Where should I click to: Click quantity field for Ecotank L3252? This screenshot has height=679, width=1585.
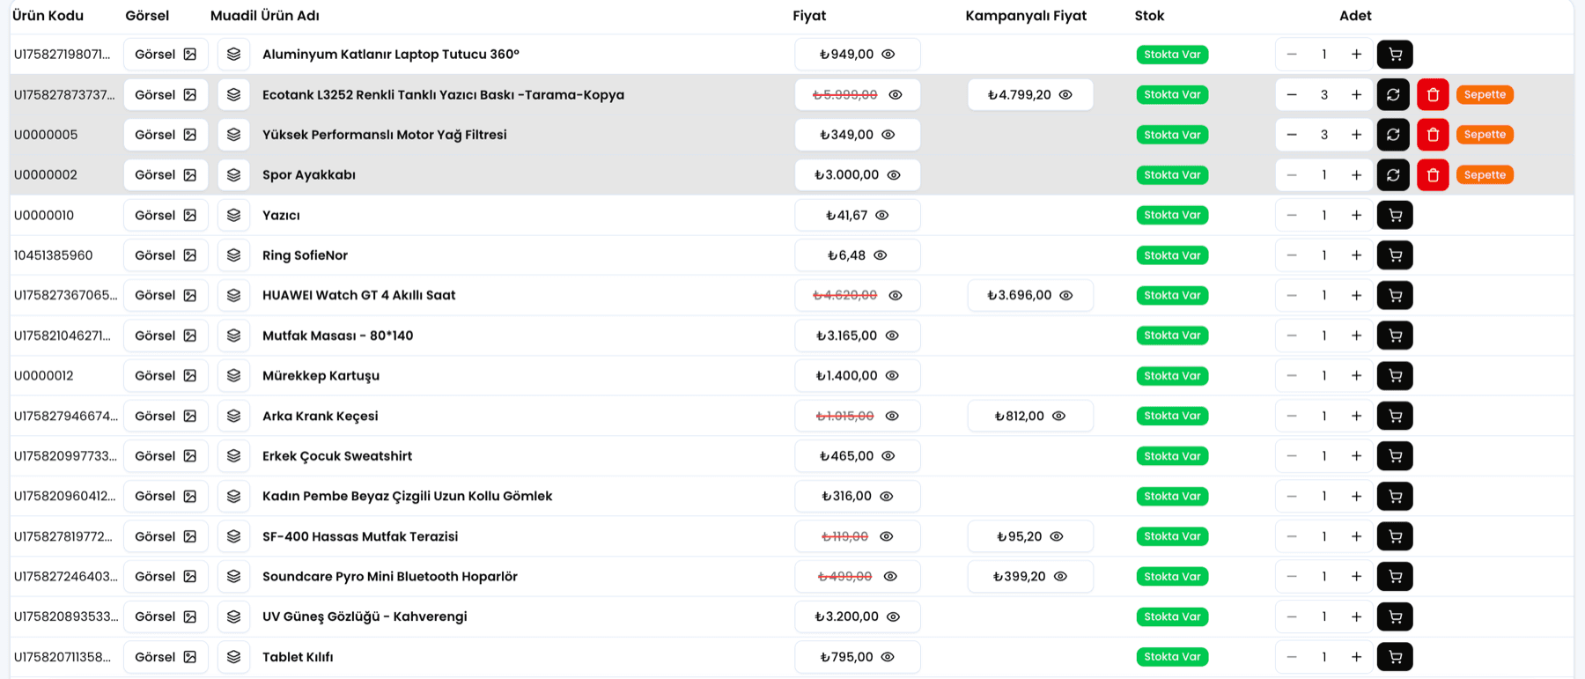coord(1324,95)
